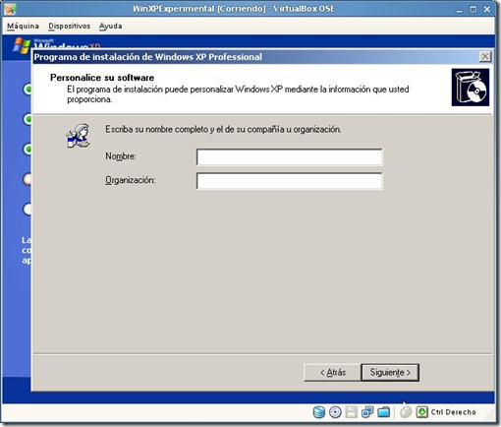Click the VirtualBox window title icon
The width and height of the screenshot is (501, 427).
click(x=10, y=9)
